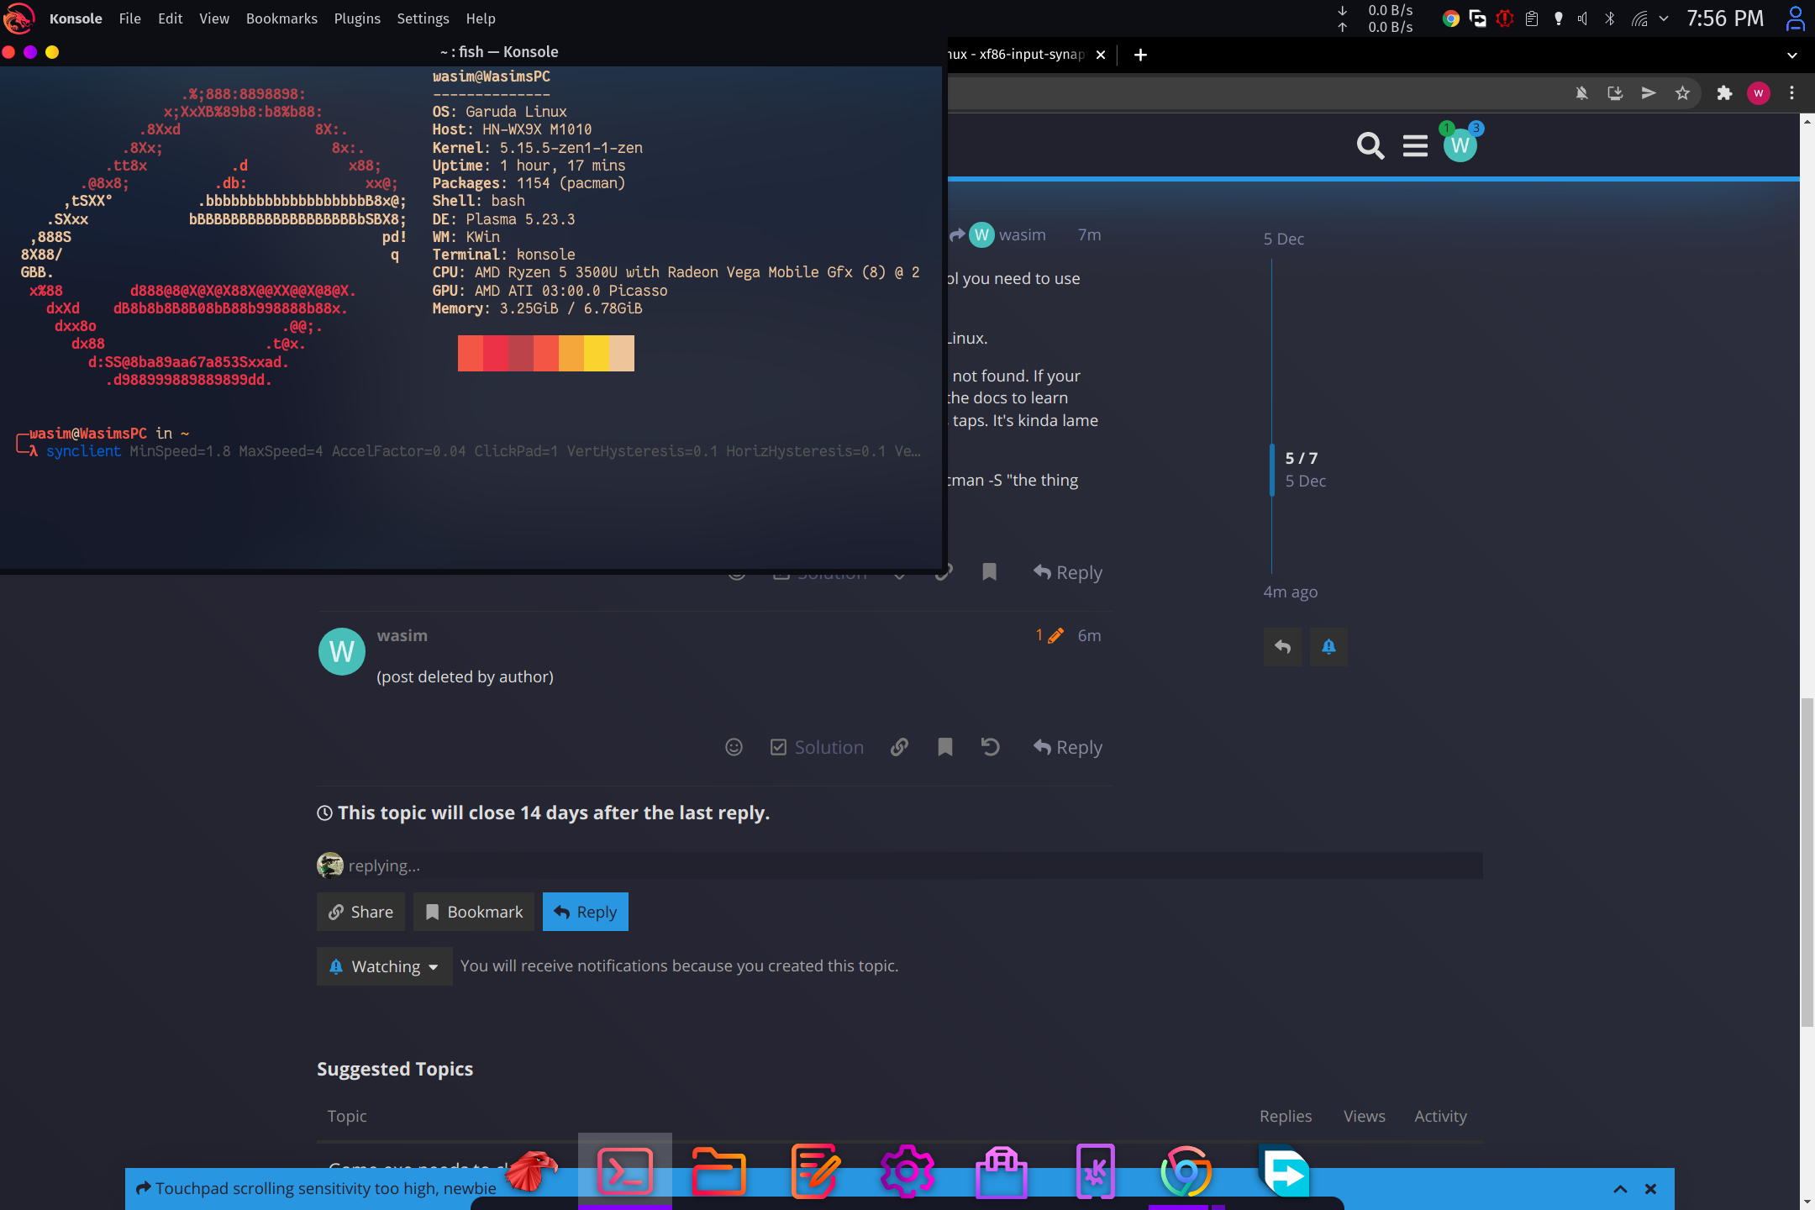Launch Chrome from the dock
This screenshot has width=1815, height=1210.
coord(1186,1171)
